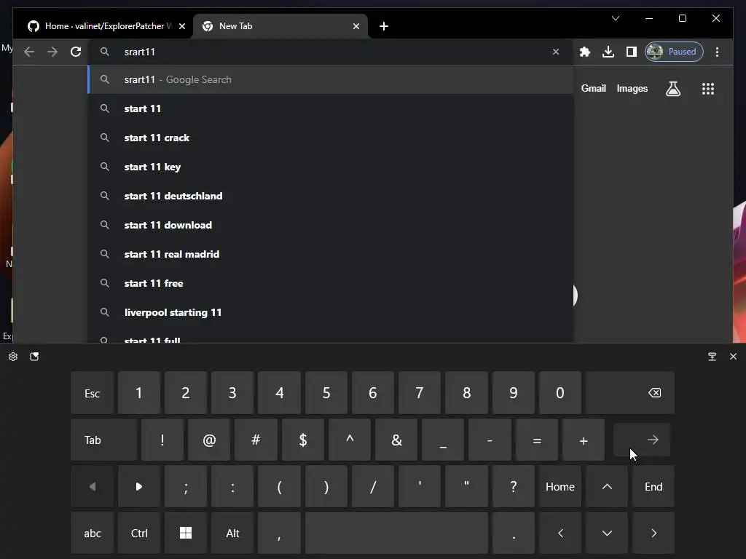Screen dimensions: 746x559
Task: Tap the space bar
Action: 397,534
